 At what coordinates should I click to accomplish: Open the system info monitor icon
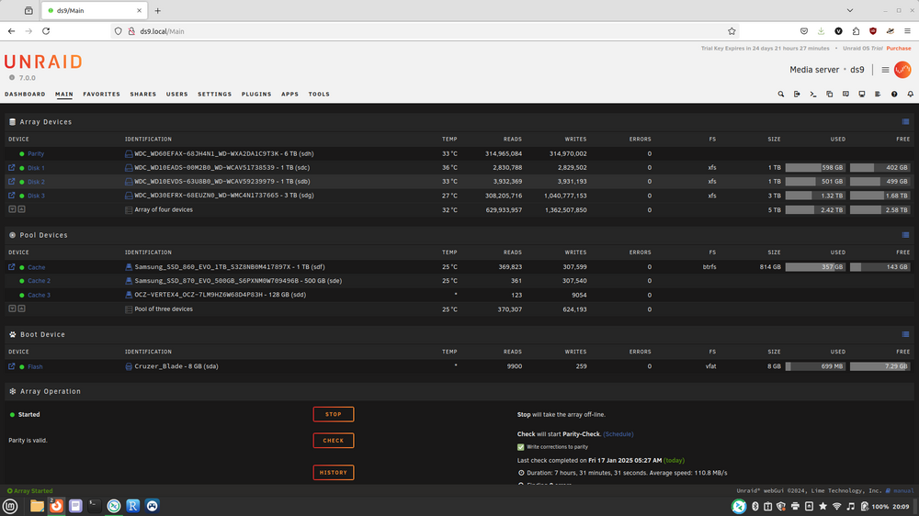pos(862,94)
